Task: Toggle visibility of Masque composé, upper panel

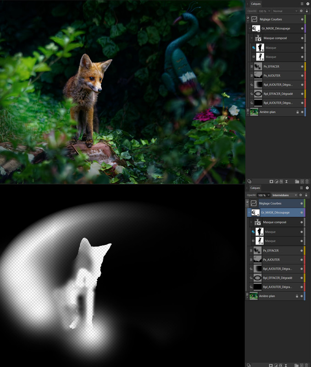Action: [x=302, y=38]
